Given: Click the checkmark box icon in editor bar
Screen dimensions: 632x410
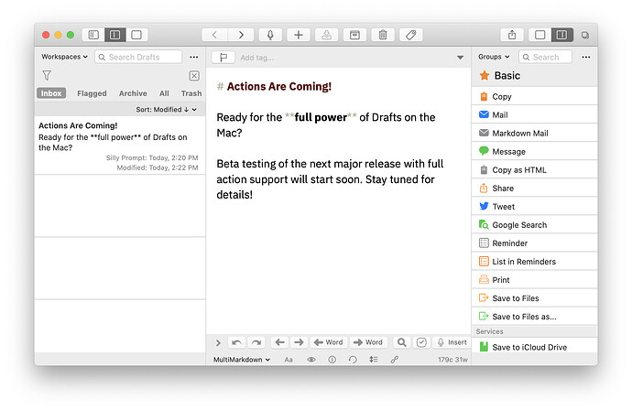Looking at the screenshot, I should tap(421, 342).
